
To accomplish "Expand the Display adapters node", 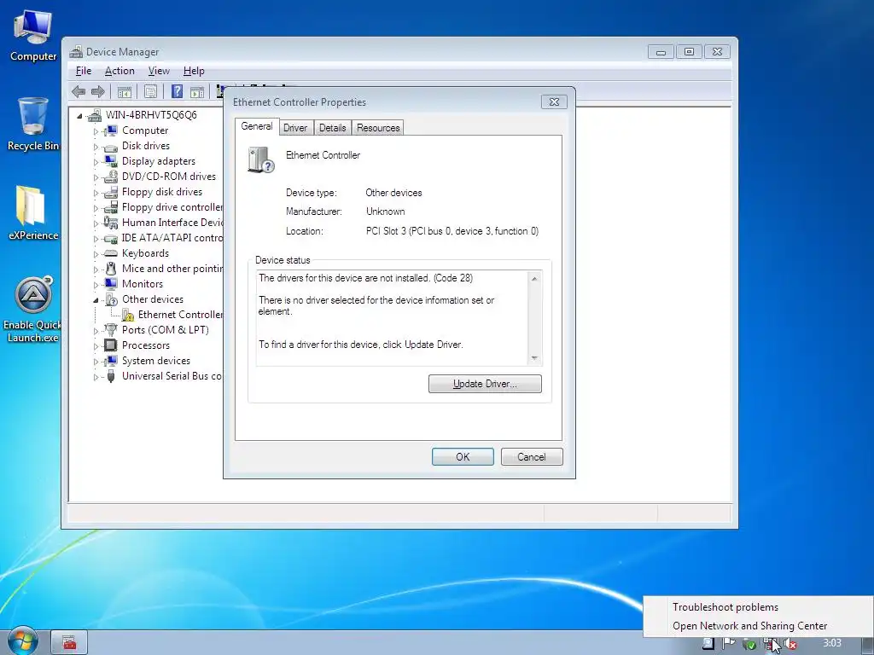I will pos(96,162).
